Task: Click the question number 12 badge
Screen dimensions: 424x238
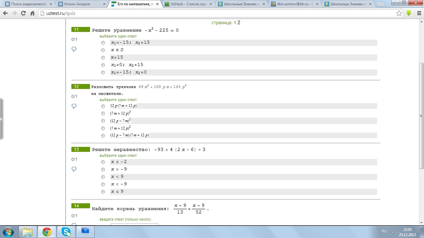Action: tap(81, 87)
